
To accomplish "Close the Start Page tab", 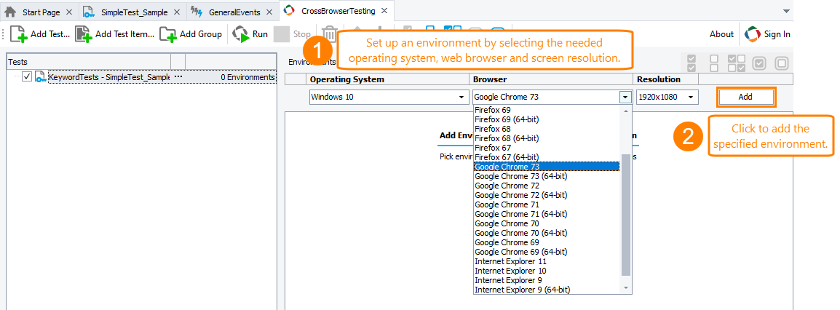I will pyautogui.click(x=69, y=12).
